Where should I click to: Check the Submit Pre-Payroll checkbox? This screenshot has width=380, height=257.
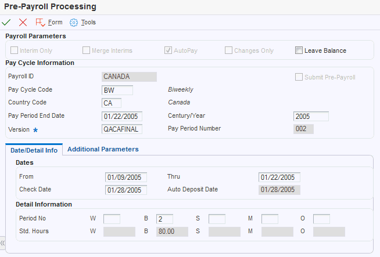[299, 77]
